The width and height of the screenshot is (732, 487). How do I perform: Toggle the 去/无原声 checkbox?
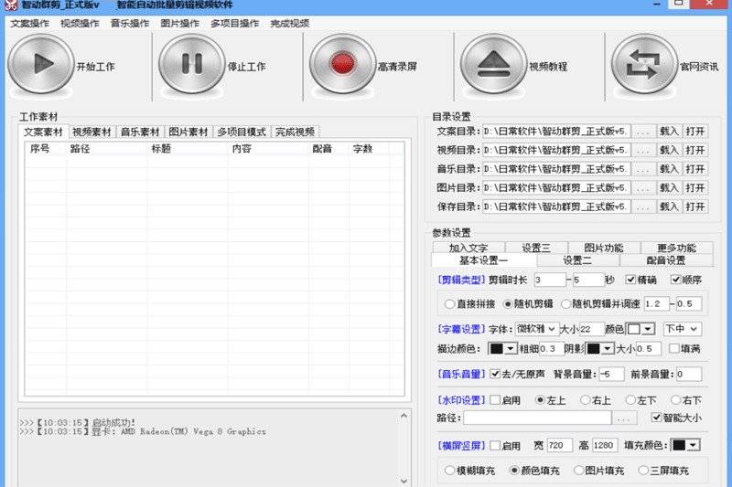(495, 374)
